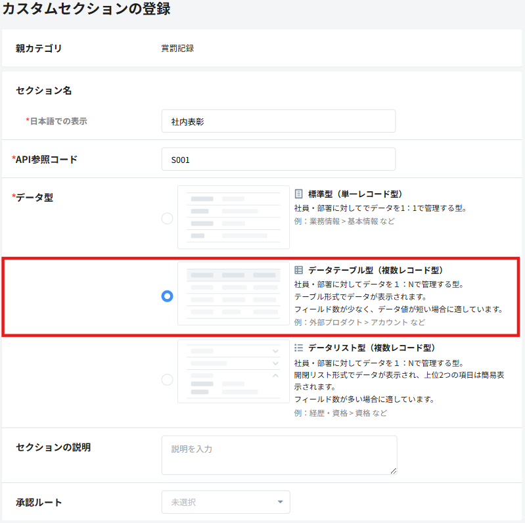Click the データリスト型 list icon
This screenshot has width=525, height=523.
click(x=298, y=348)
